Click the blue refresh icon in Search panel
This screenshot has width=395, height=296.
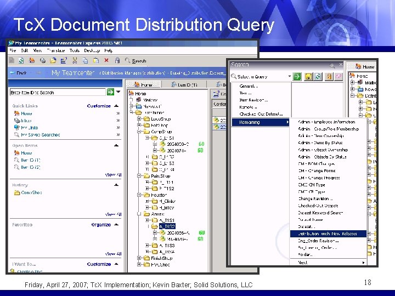(x=318, y=77)
